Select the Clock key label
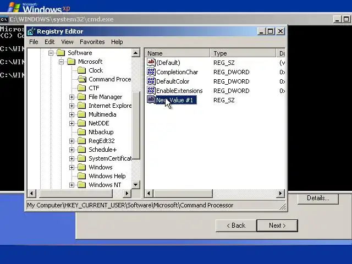 point(96,70)
